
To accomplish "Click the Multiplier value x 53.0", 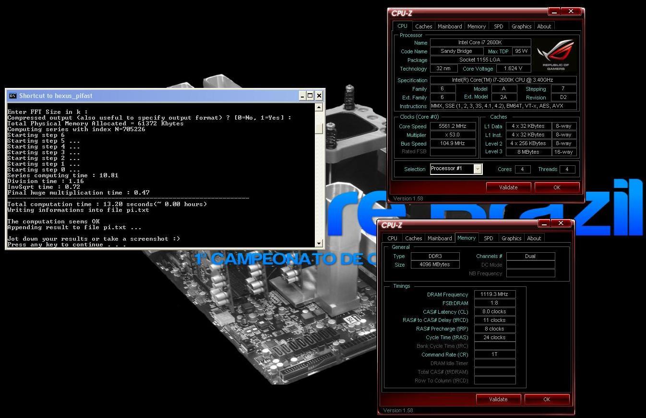I will tap(453, 135).
